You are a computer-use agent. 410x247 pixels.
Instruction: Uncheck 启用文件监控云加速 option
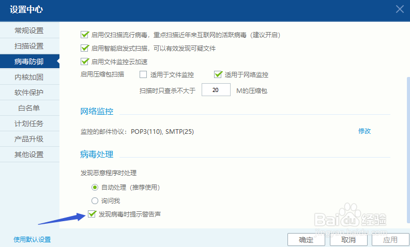click(85, 61)
